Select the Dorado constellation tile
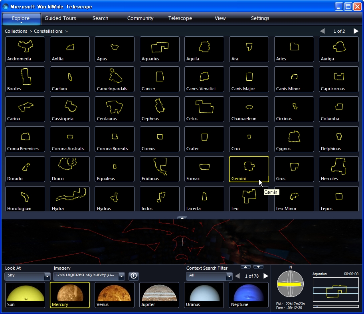 coord(25,169)
